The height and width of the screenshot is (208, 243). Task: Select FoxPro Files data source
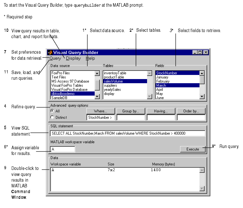[x=73, y=73]
